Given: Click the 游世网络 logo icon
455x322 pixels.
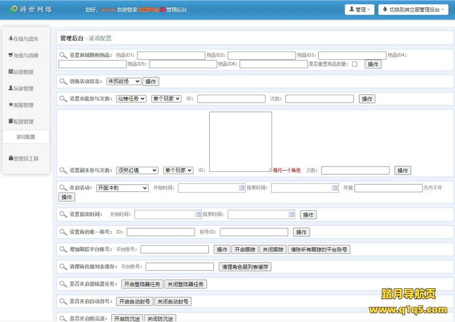Looking at the screenshot, I should 14,9.
